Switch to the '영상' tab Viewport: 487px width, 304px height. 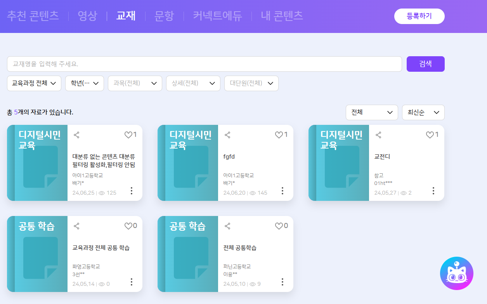pos(87,16)
